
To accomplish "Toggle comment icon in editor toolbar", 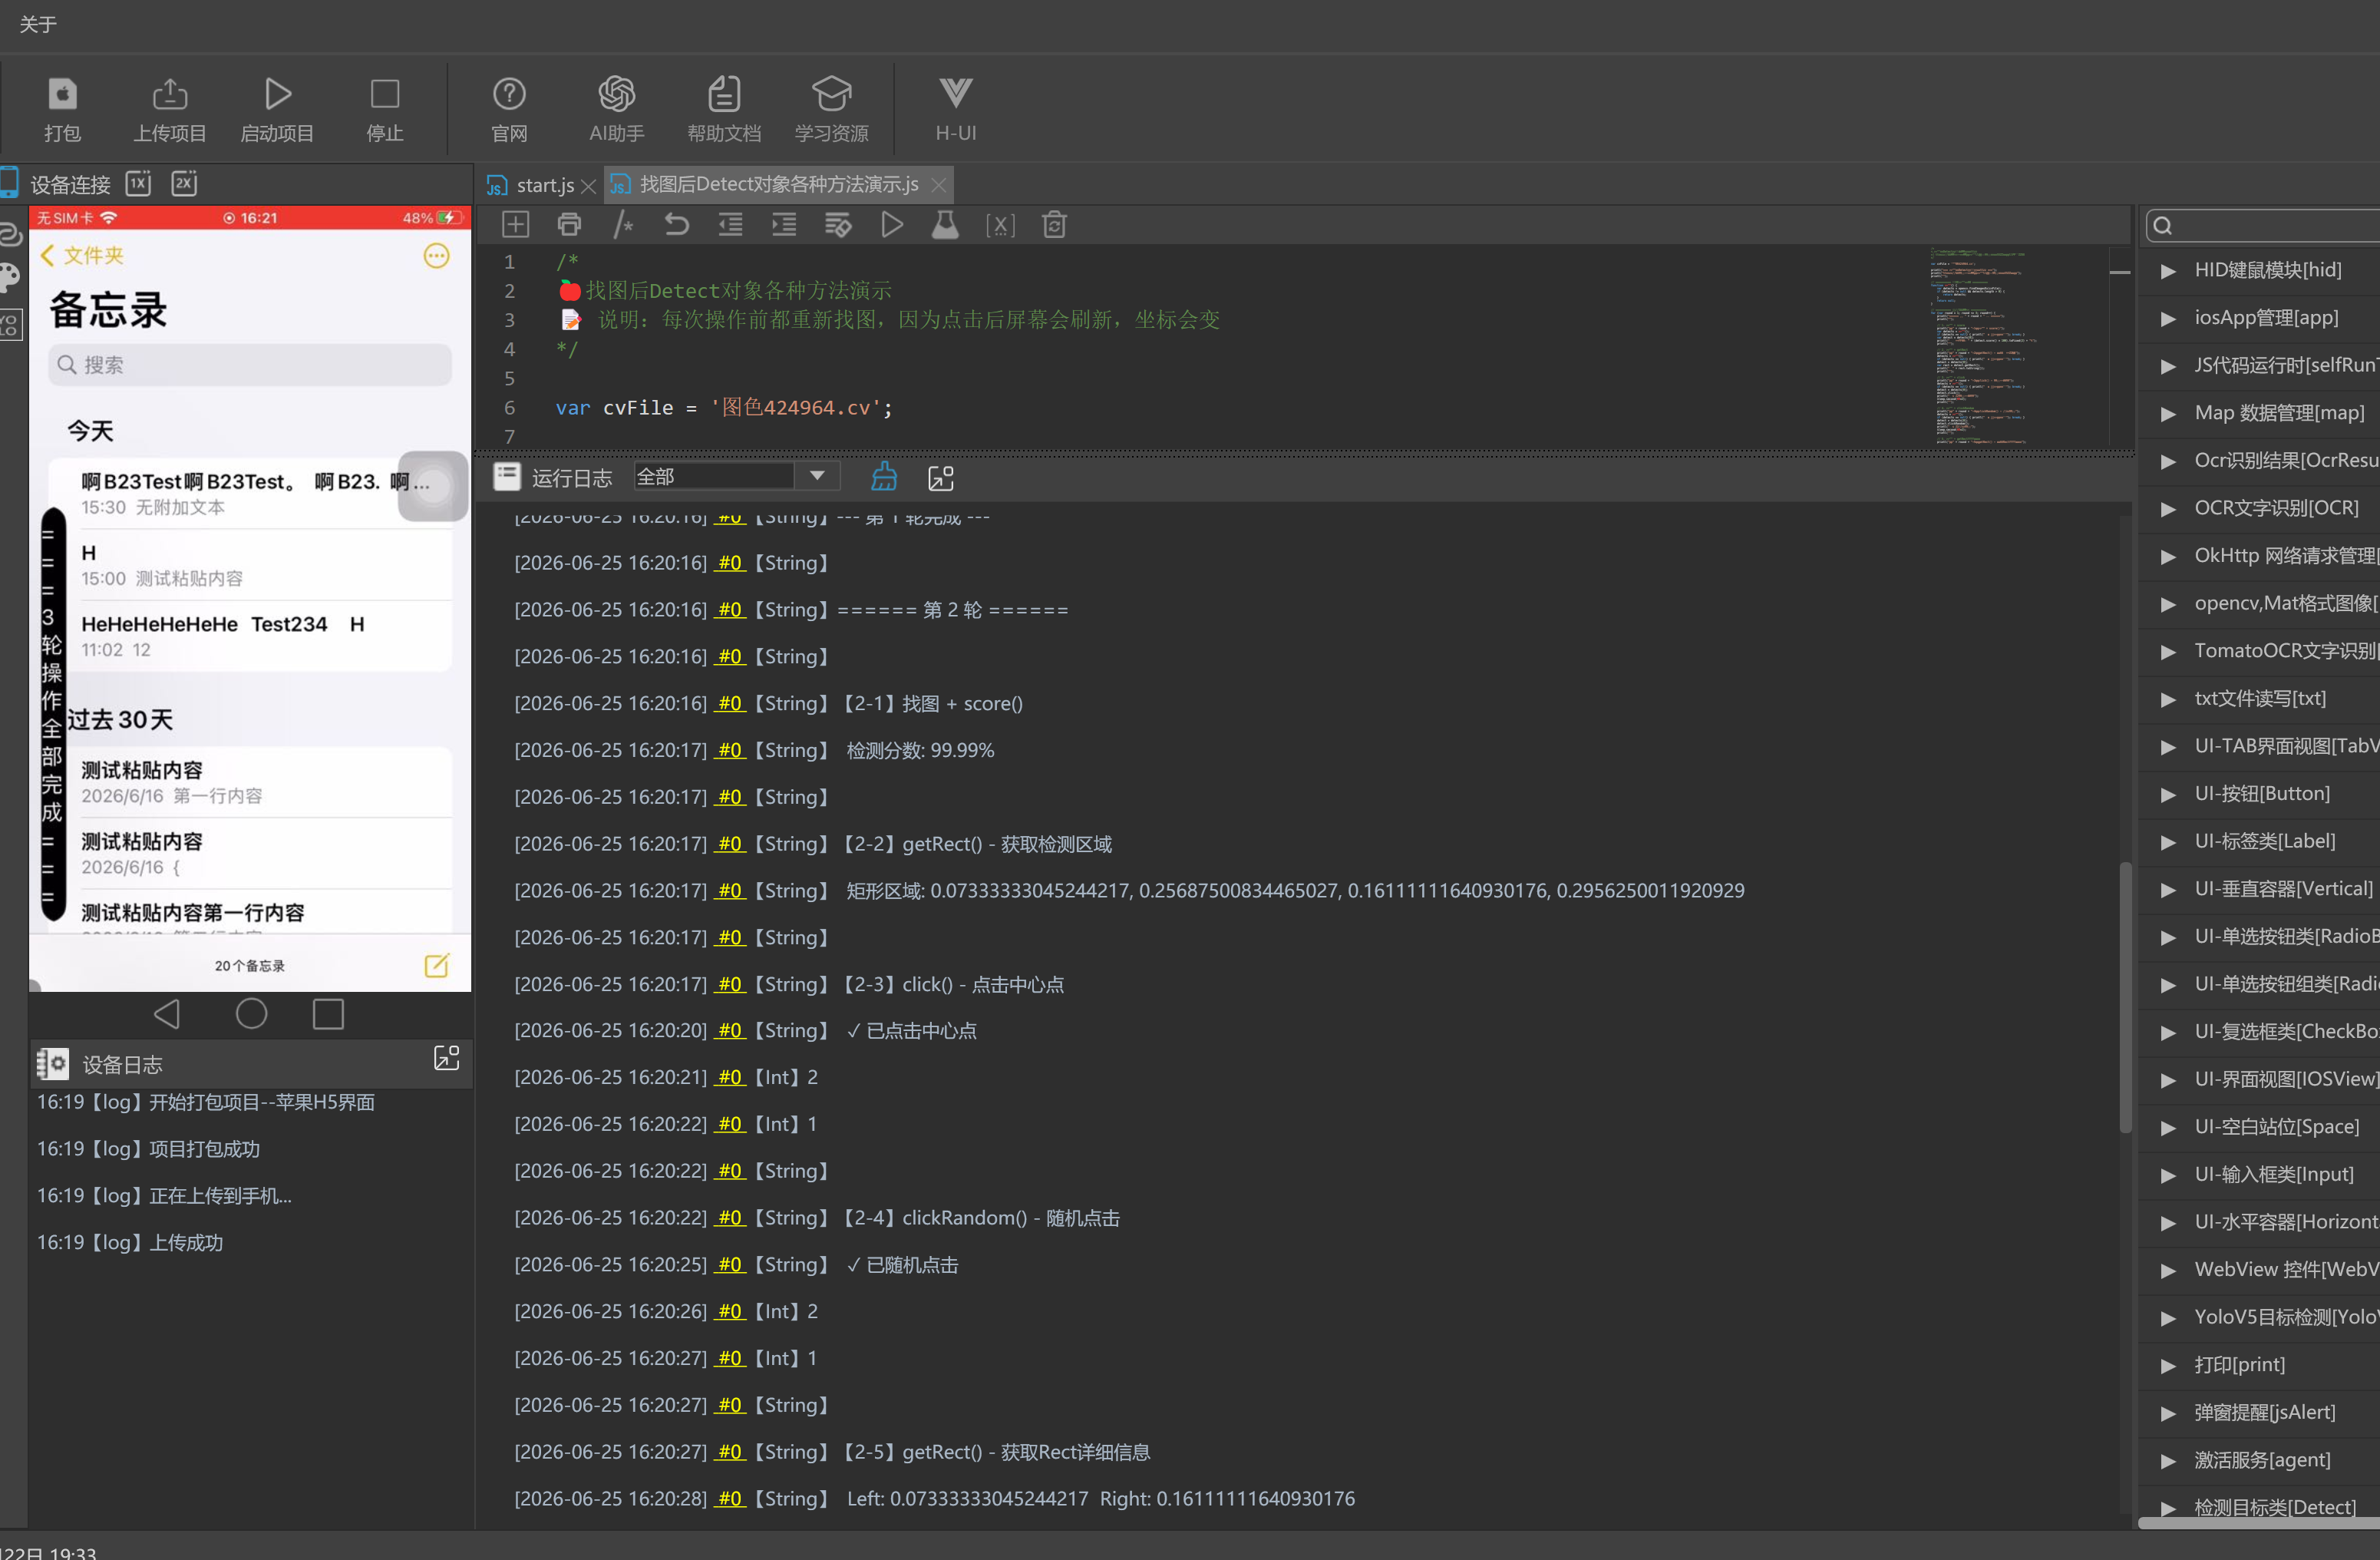I will click(x=623, y=225).
